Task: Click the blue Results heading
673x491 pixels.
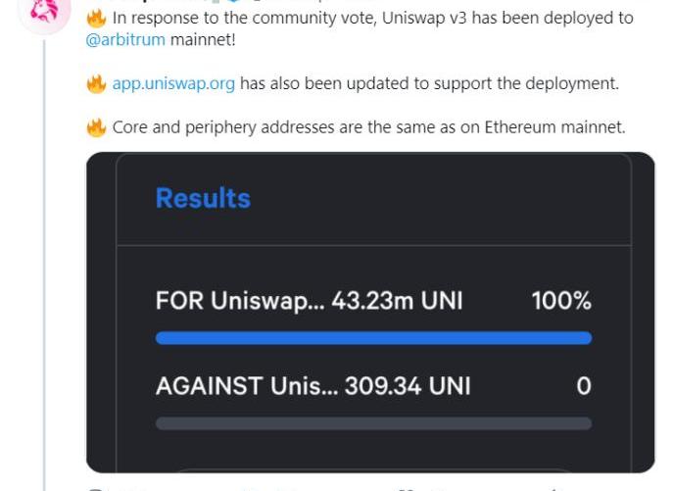Action: click(x=203, y=198)
